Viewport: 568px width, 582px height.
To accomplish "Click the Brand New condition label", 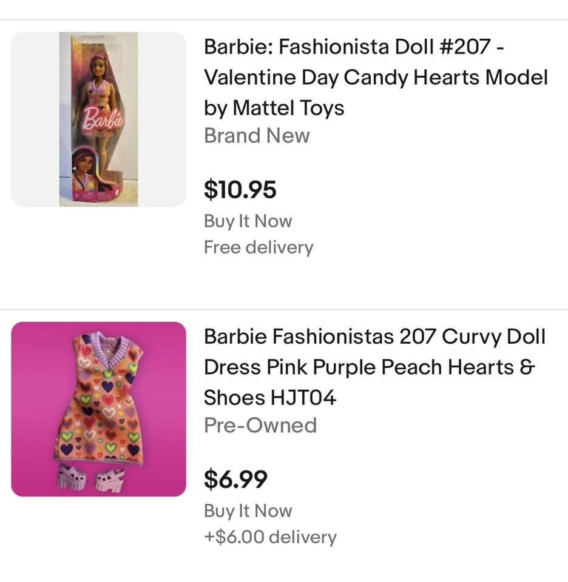I will (x=257, y=136).
